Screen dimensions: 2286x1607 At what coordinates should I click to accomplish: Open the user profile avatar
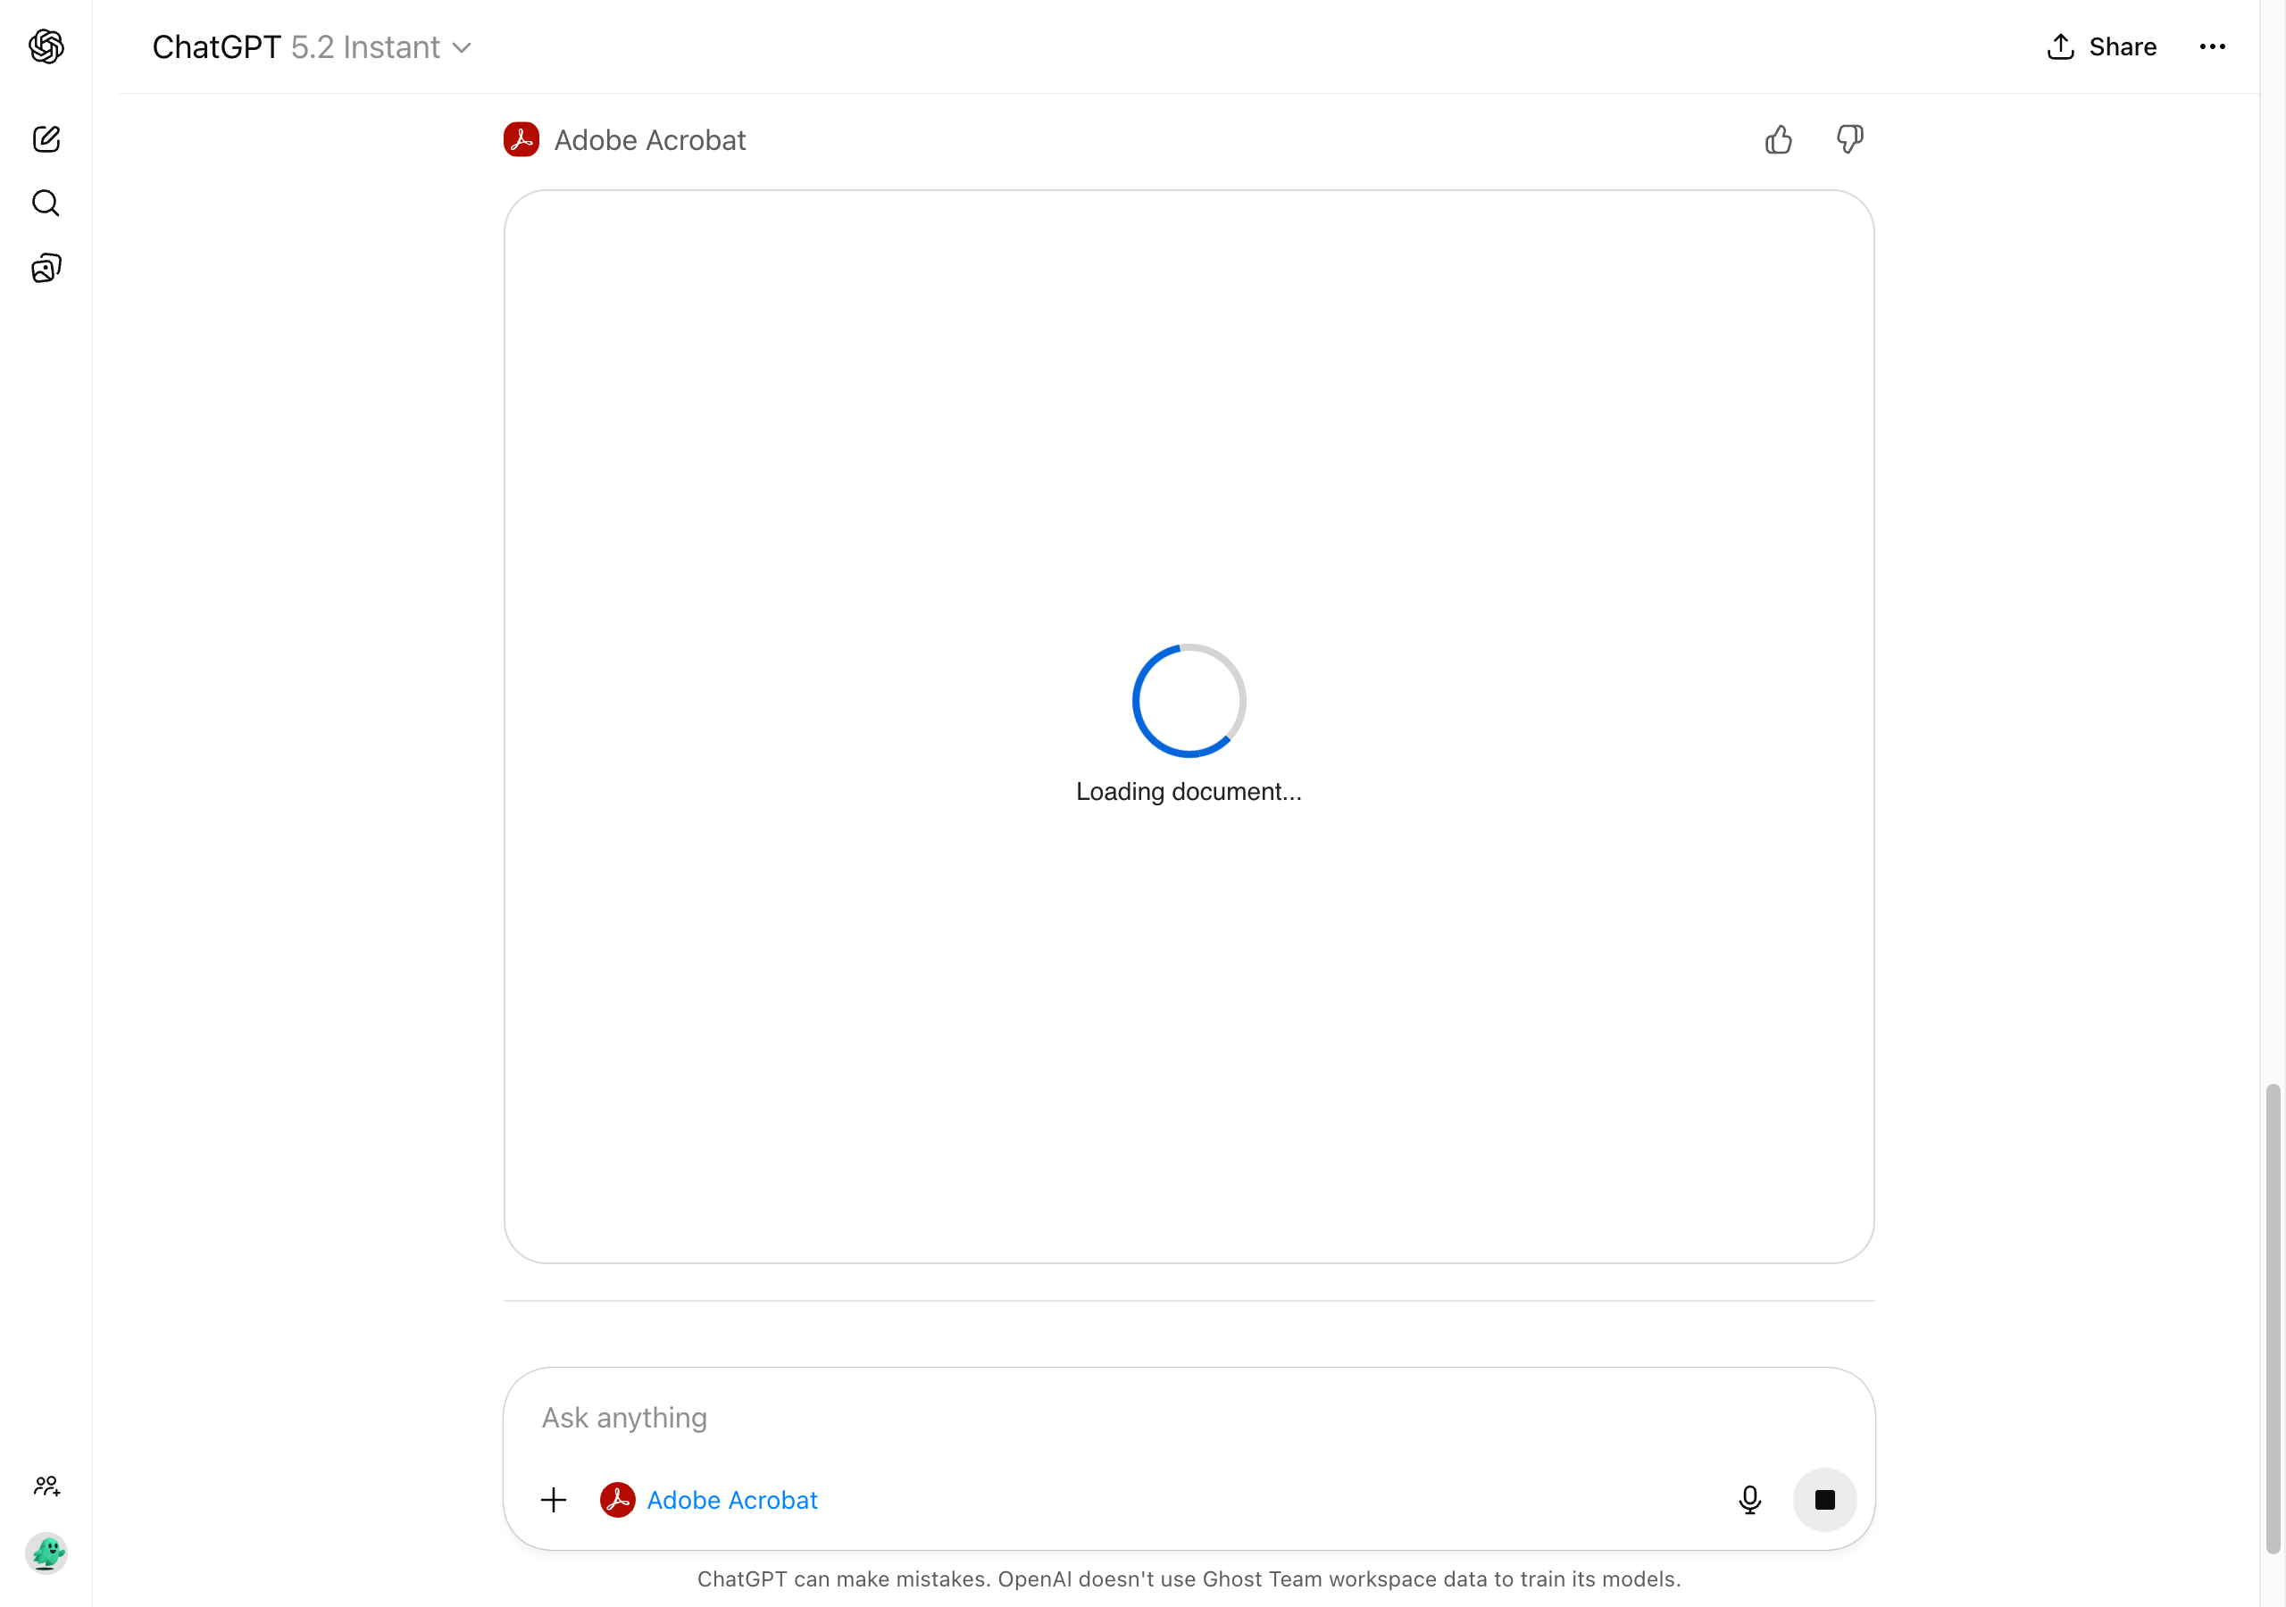(46, 1553)
